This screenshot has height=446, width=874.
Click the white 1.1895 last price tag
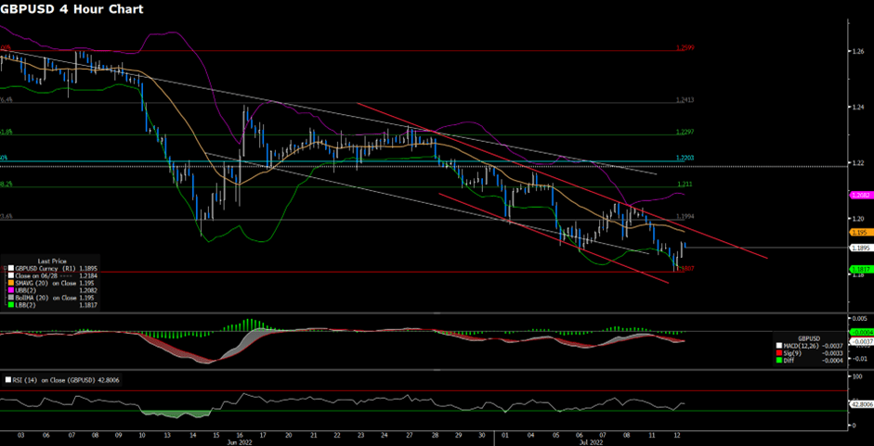point(860,248)
